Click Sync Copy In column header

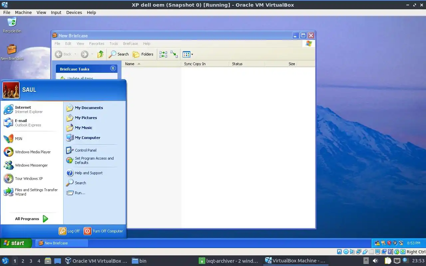tap(205, 64)
